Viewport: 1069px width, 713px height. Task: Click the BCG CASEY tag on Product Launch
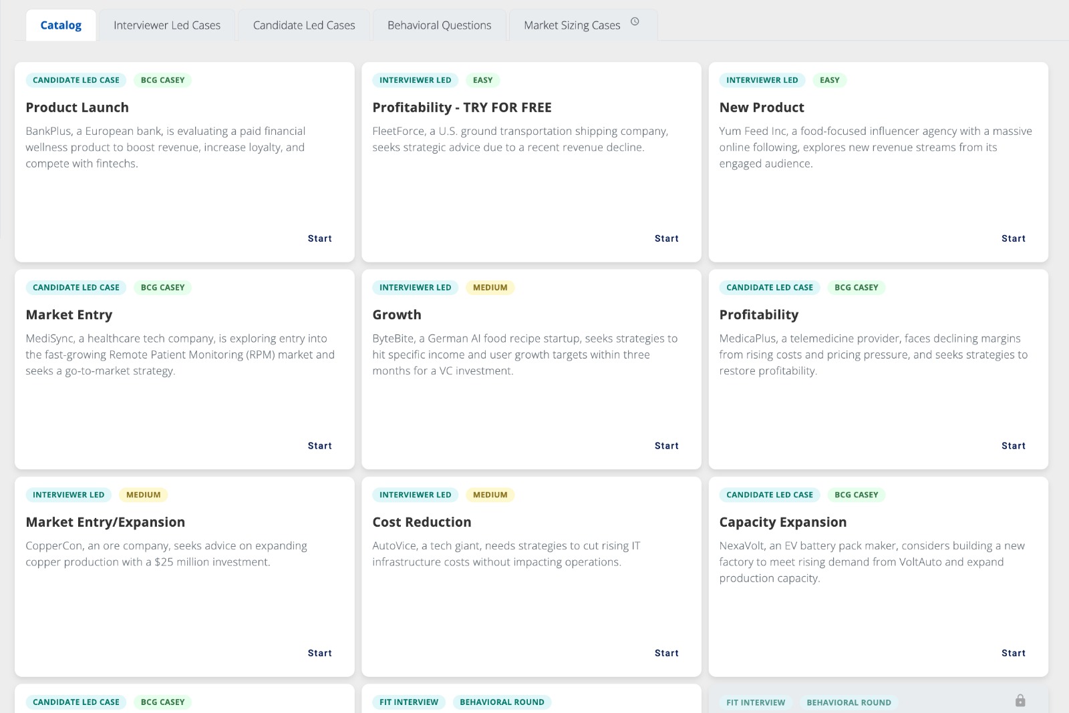pos(162,80)
